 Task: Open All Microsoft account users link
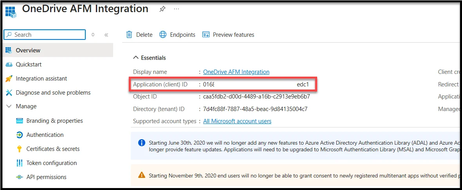pyautogui.click(x=237, y=121)
